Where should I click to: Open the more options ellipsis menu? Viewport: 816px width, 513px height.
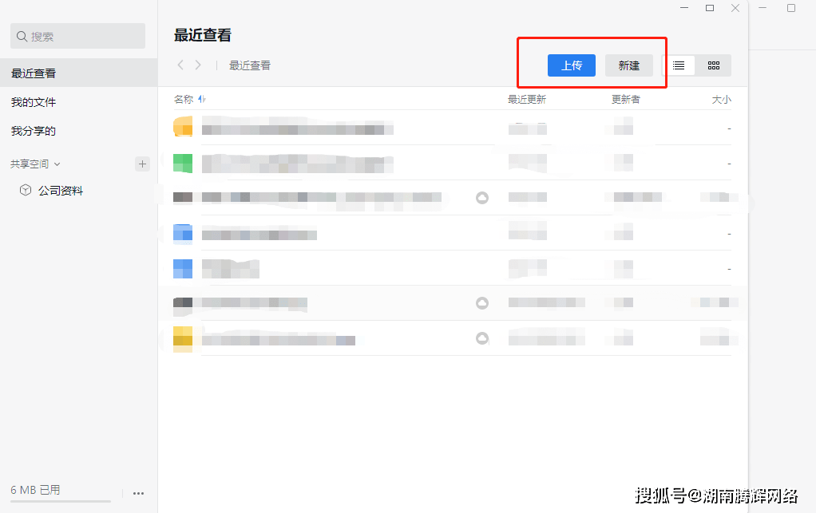(x=138, y=493)
